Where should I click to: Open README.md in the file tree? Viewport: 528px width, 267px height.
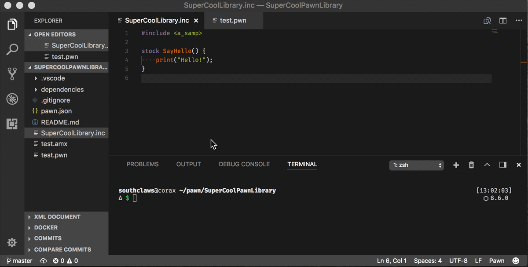(66, 122)
